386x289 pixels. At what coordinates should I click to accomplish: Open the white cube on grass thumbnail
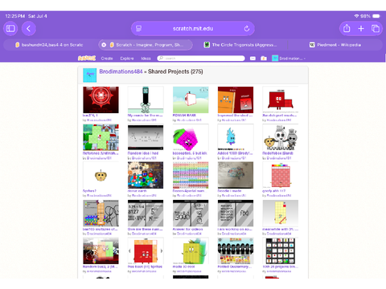click(191, 100)
